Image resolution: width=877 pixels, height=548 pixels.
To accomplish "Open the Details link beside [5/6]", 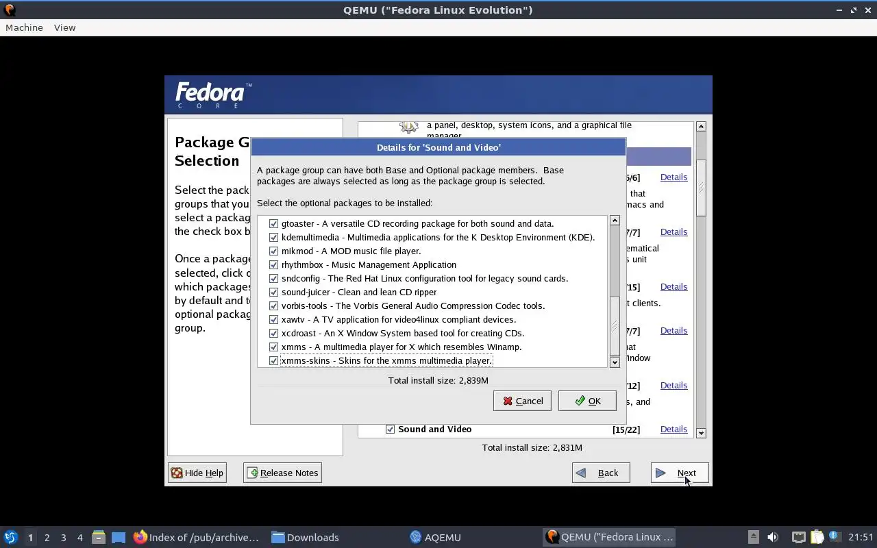I will point(674,177).
